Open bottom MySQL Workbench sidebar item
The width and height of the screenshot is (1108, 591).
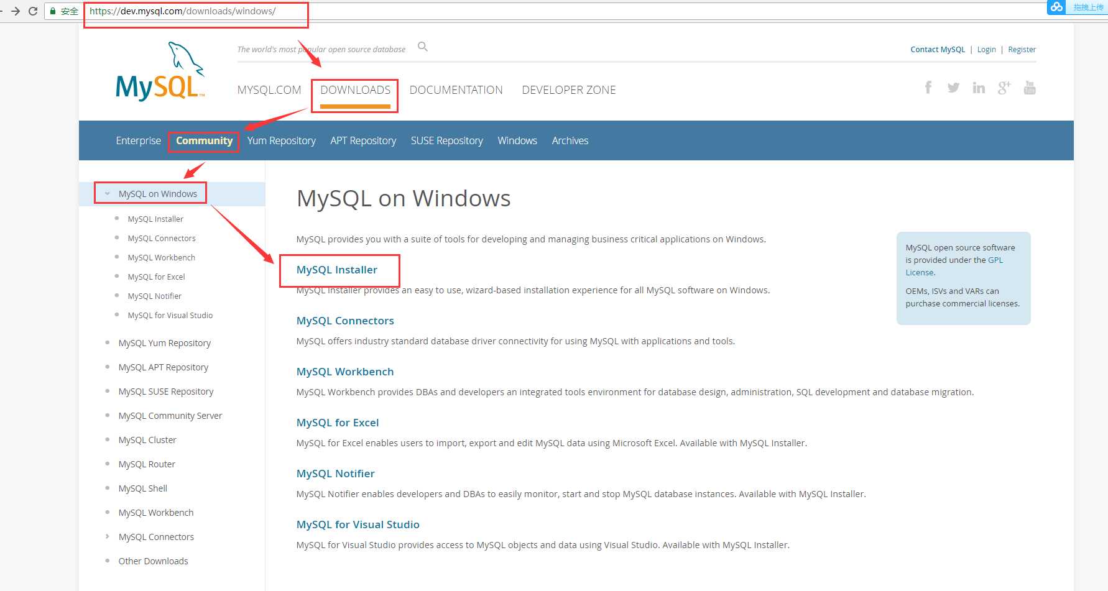click(x=156, y=513)
